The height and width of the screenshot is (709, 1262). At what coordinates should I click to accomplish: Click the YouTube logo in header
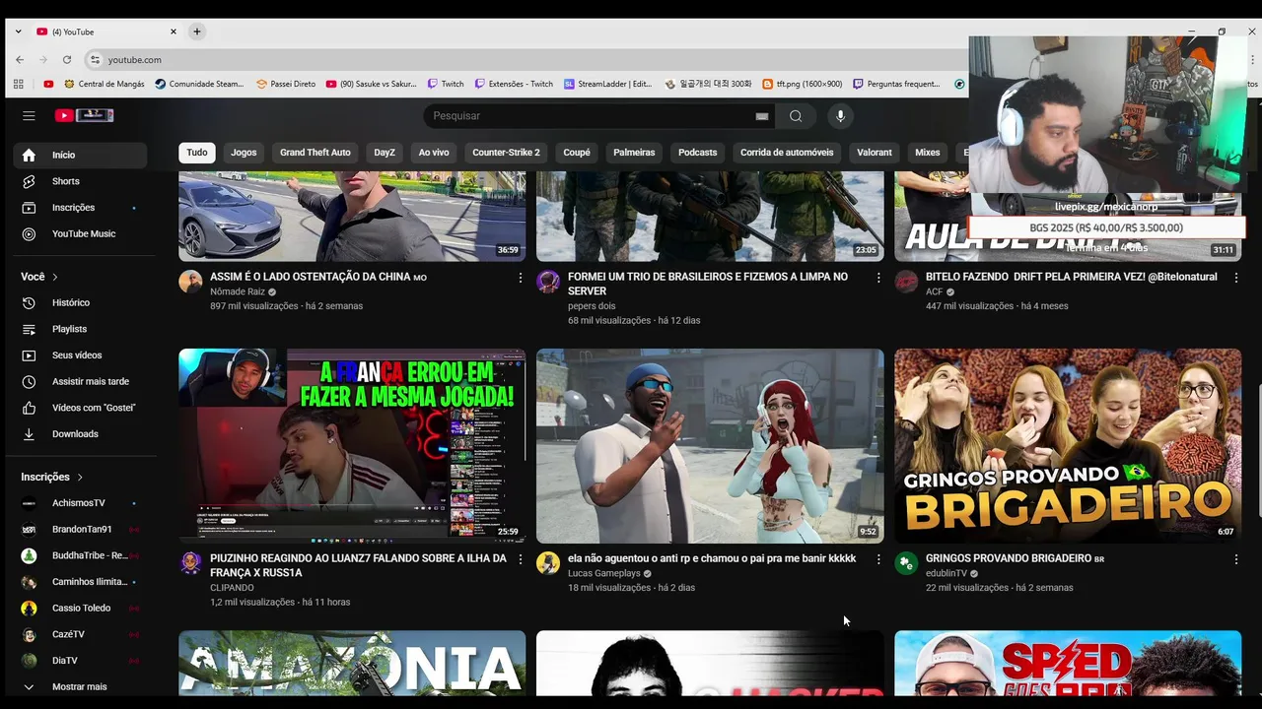pyautogui.click(x=84, y=115)
